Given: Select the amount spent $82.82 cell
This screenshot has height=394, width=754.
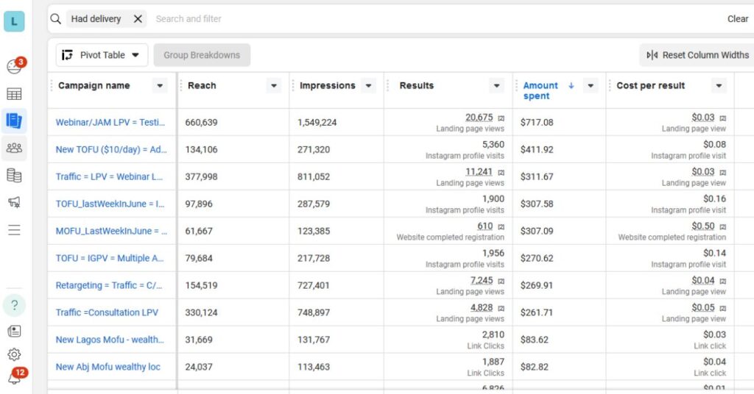Looking at the screenshot, I should (535, 367).
